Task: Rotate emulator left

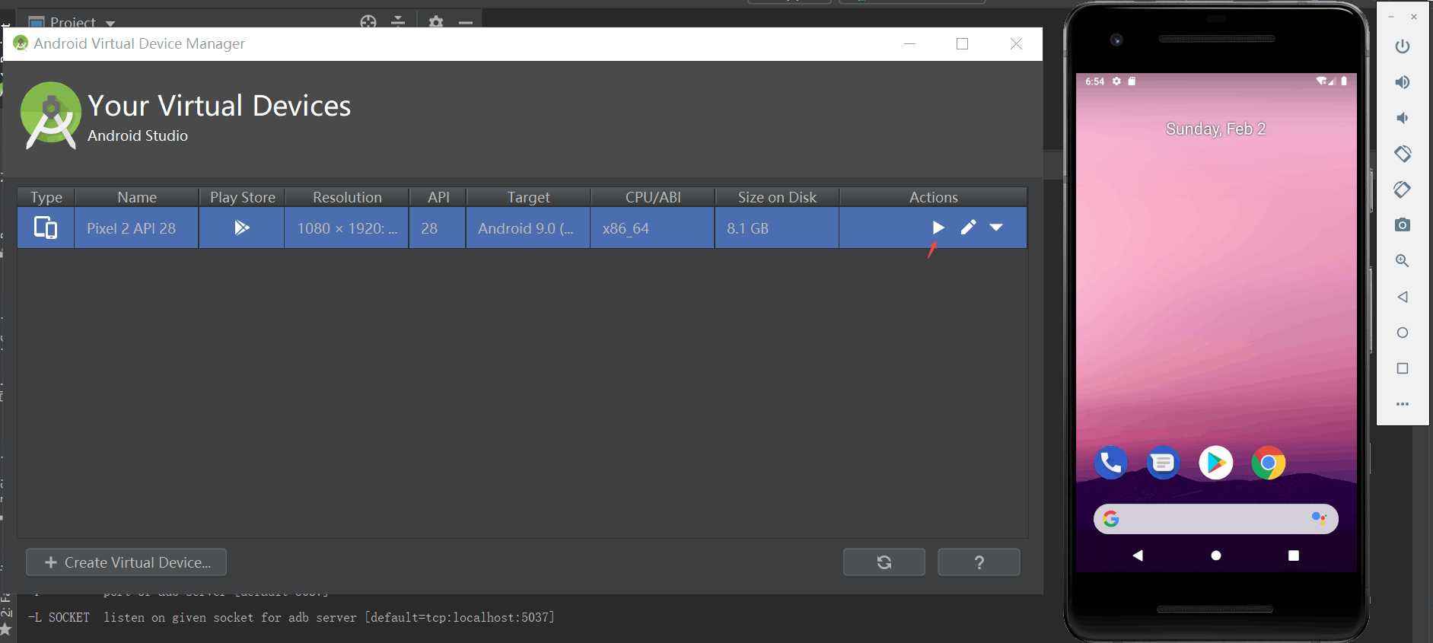Action: [x=1403, y=154]
